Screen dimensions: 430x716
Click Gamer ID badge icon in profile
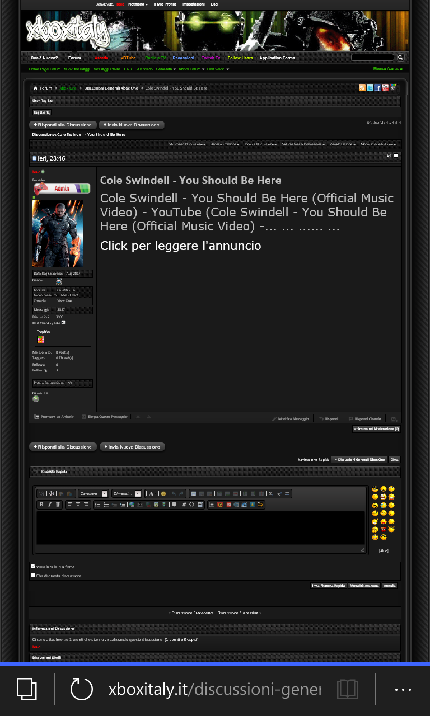pos(36,399)
